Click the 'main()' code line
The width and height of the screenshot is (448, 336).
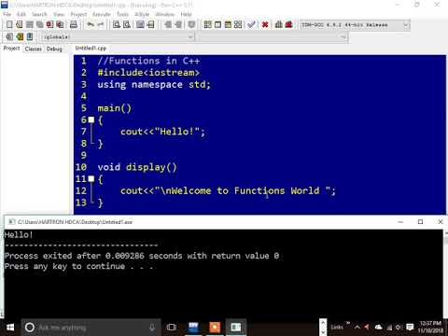(114, 108)
